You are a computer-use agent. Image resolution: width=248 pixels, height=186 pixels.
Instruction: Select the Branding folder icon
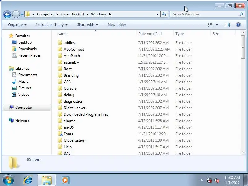(x=60, y=75)
